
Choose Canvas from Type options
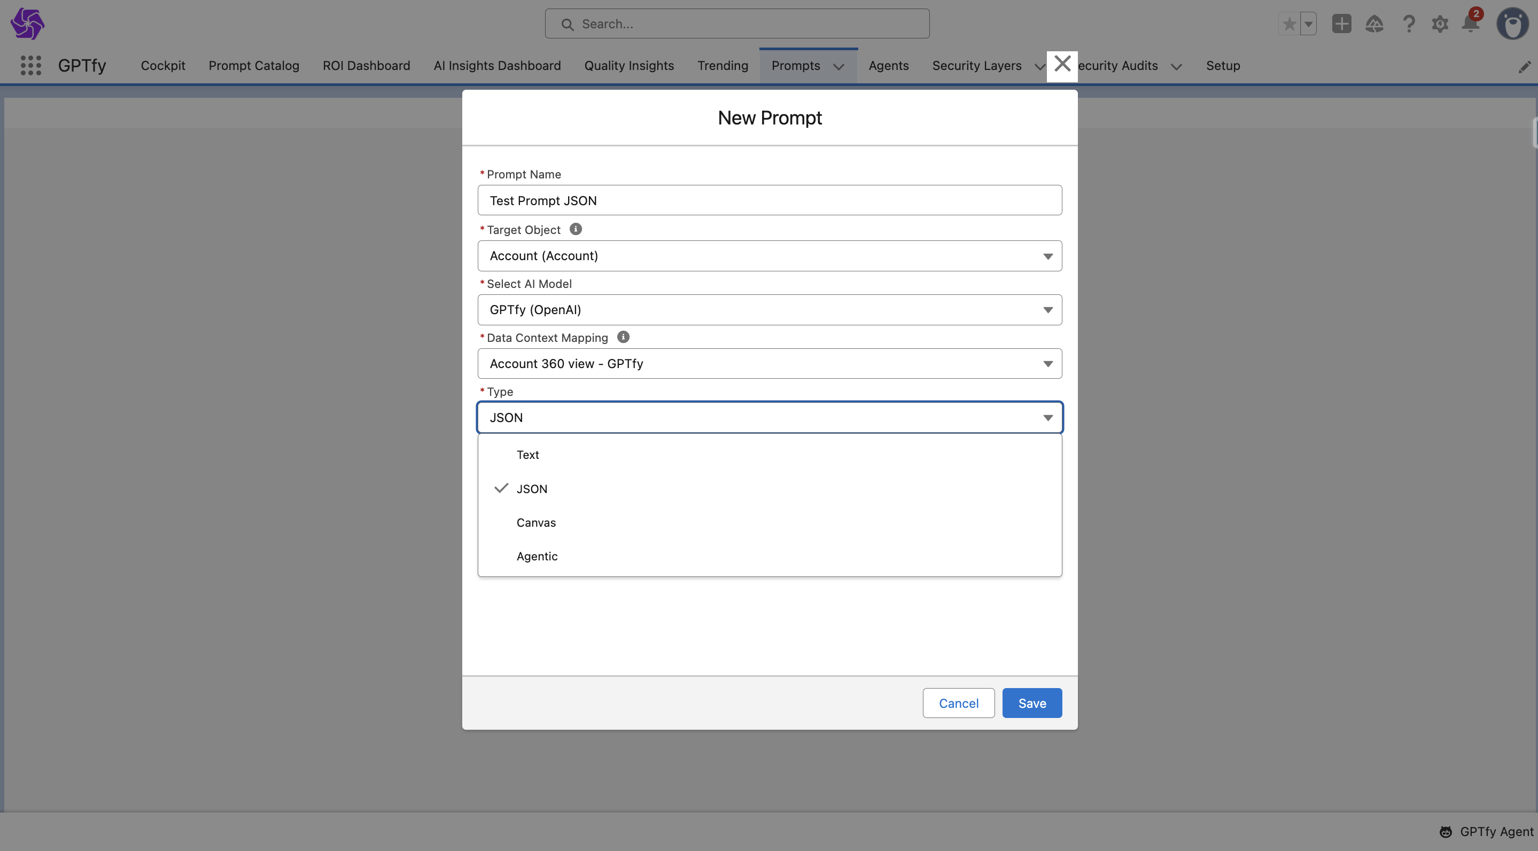pyautogui.click(x=535, y=523)
